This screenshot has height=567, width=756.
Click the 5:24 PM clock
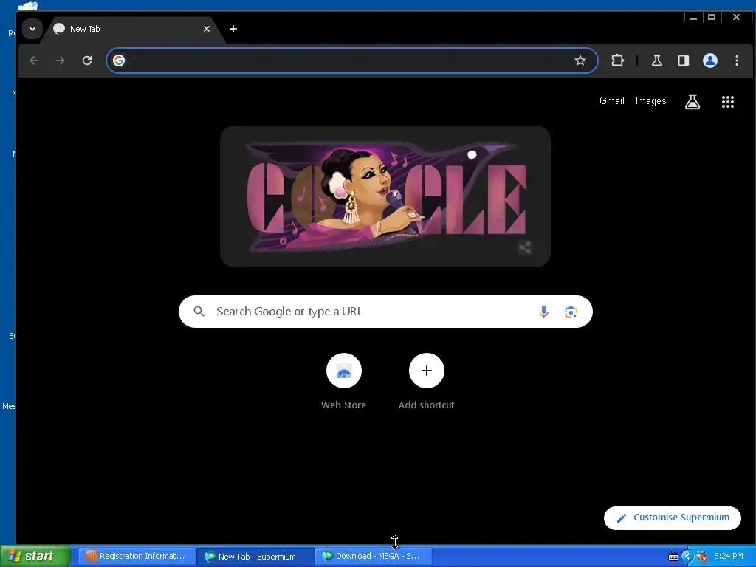[x=729, y=557]
